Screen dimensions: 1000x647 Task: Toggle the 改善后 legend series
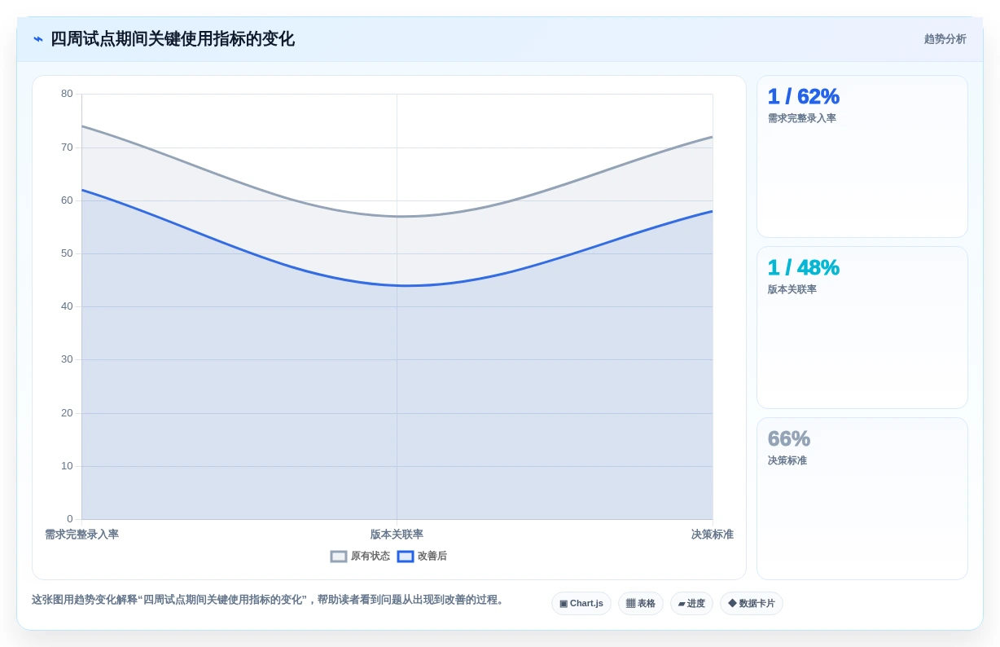point(422,557)
